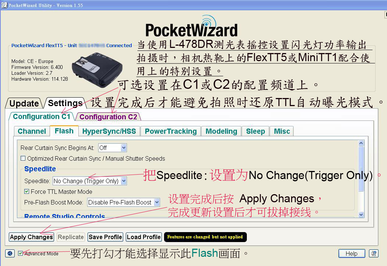Click the Help button
Screen dimensions: 387x266
[351, 253]
